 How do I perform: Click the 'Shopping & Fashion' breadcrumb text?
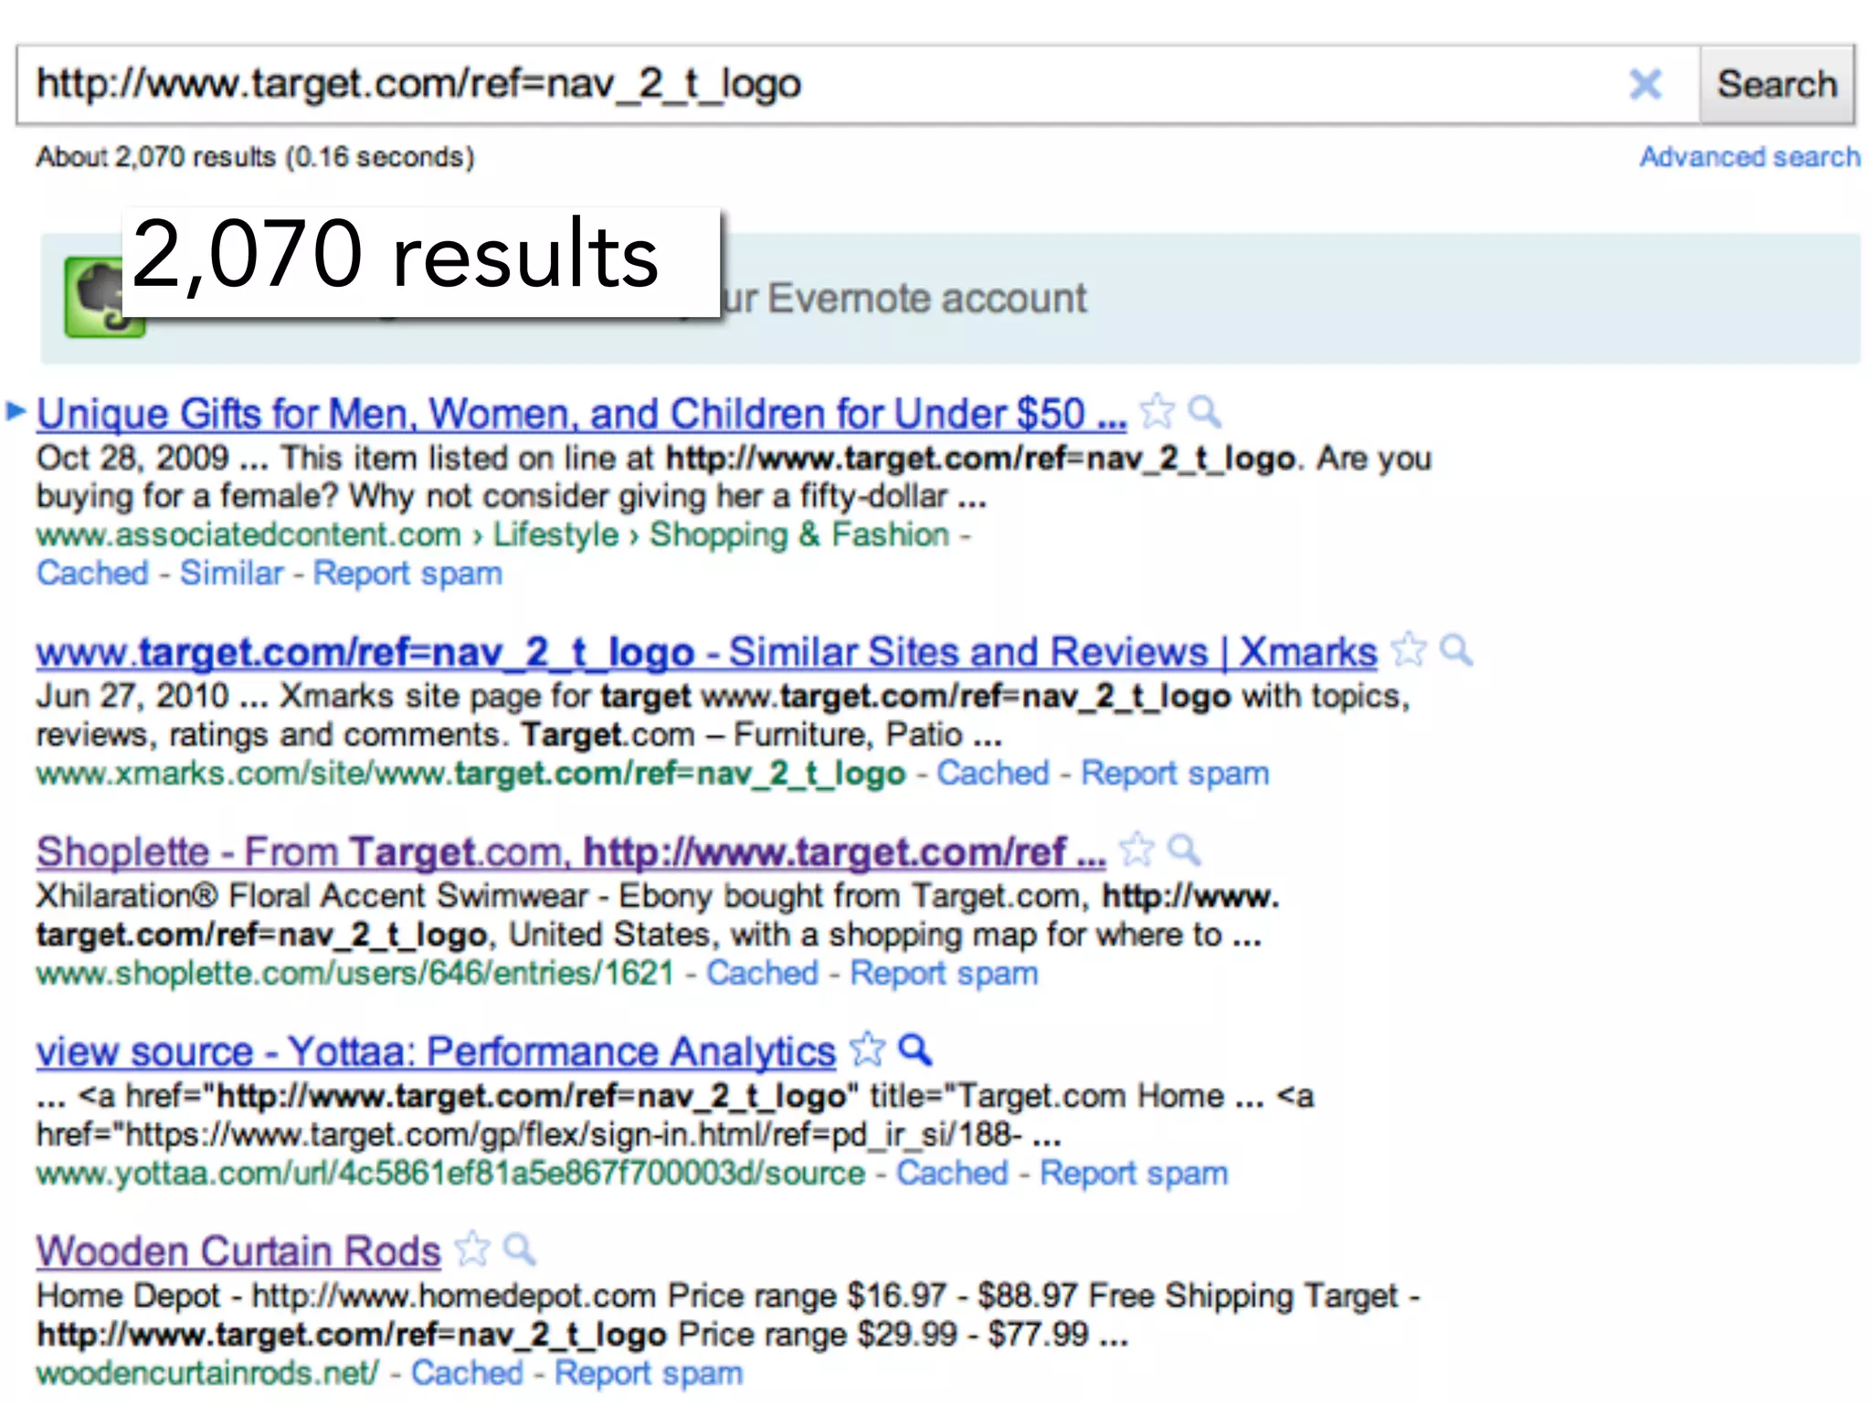click(x=799, y=535)
